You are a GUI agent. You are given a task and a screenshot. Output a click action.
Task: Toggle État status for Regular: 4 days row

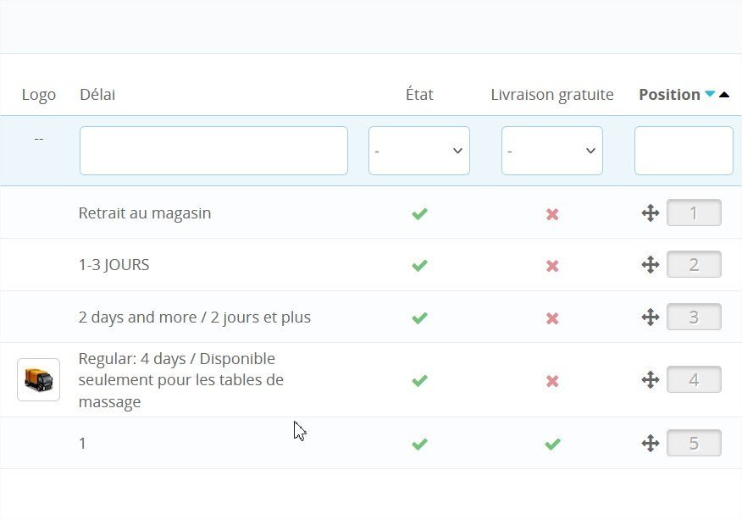[419, 381]
